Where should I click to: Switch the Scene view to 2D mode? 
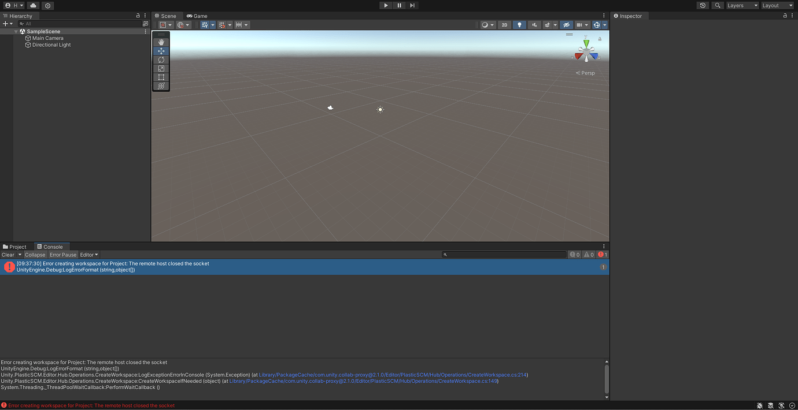[x=504, y=24]
